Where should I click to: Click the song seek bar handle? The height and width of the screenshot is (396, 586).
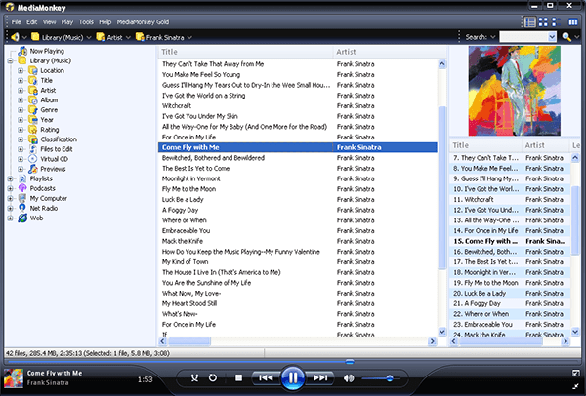click(350, 361)
